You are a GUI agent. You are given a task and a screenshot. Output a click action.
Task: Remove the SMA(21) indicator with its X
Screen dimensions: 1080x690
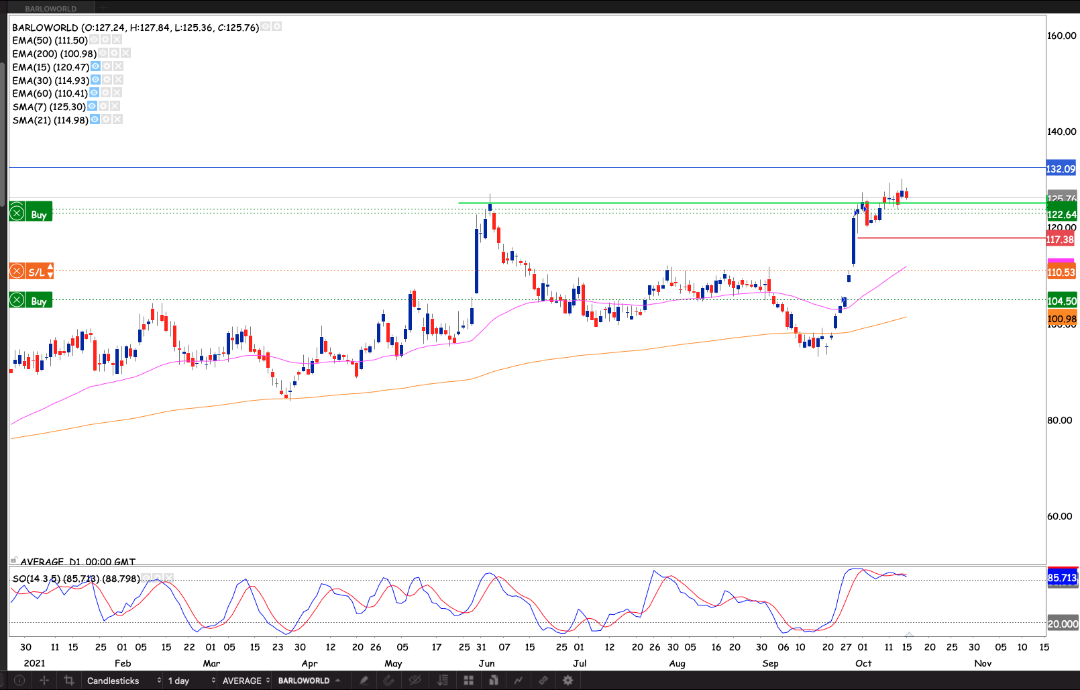118,119
